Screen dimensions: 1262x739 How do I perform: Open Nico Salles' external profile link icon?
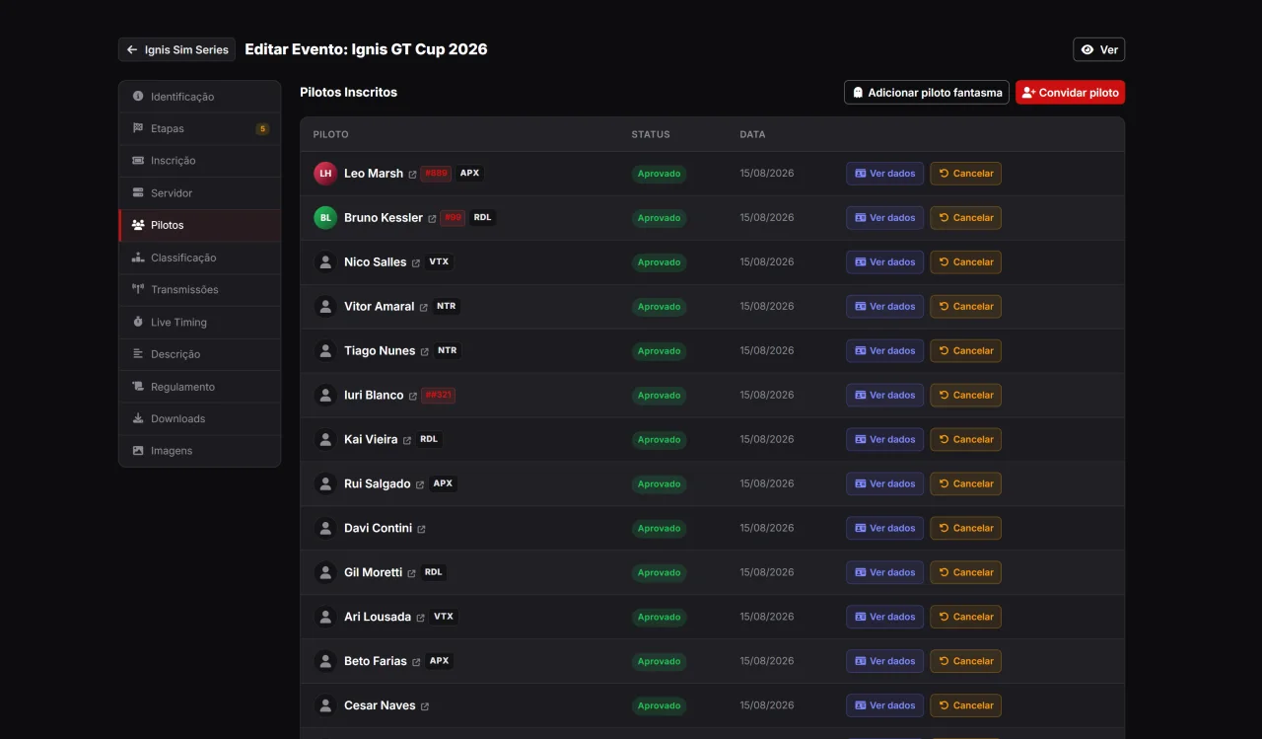coord(416,262)
